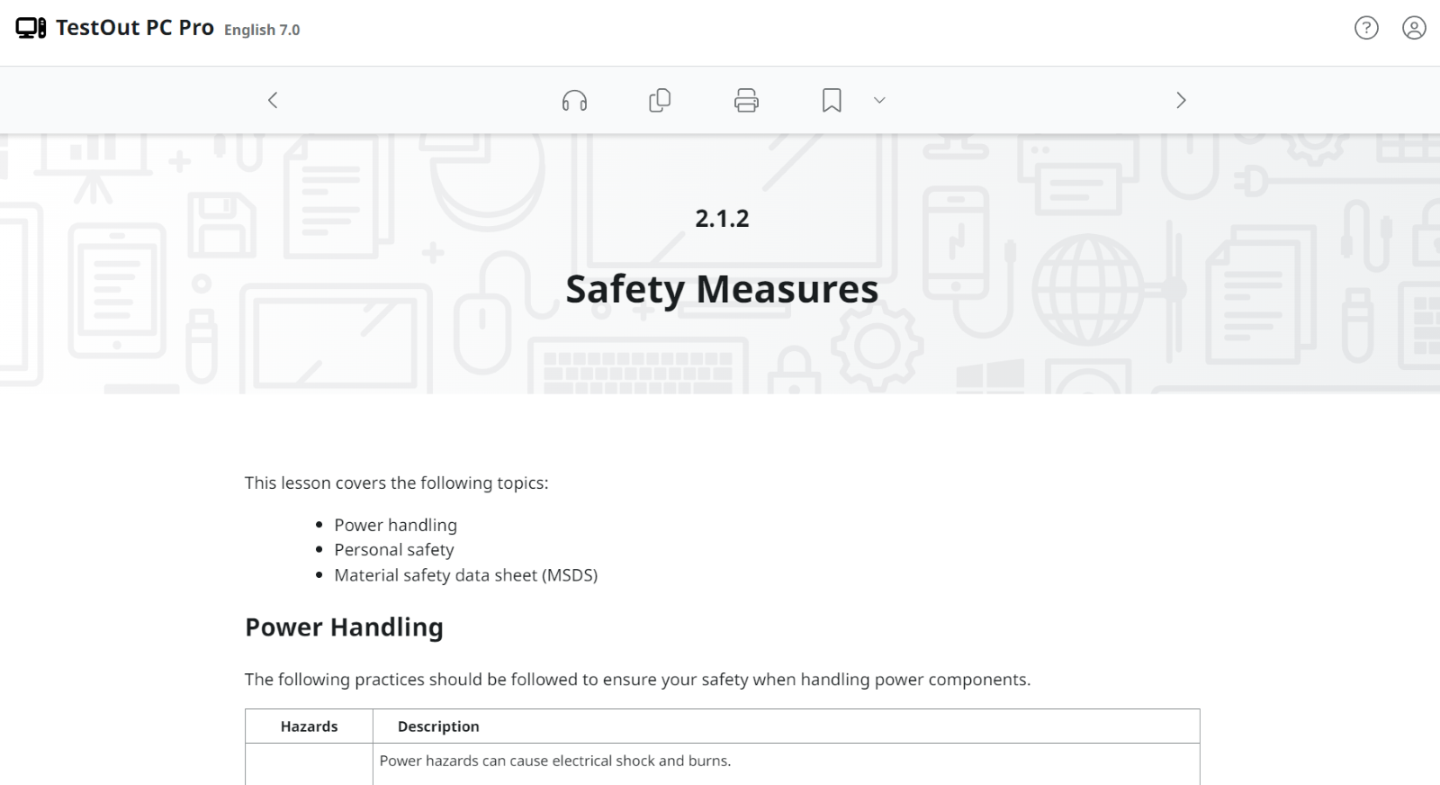1440x785 pixels.
Task: Go to next lesson with right arrow
Action: tap(1181, 100)
